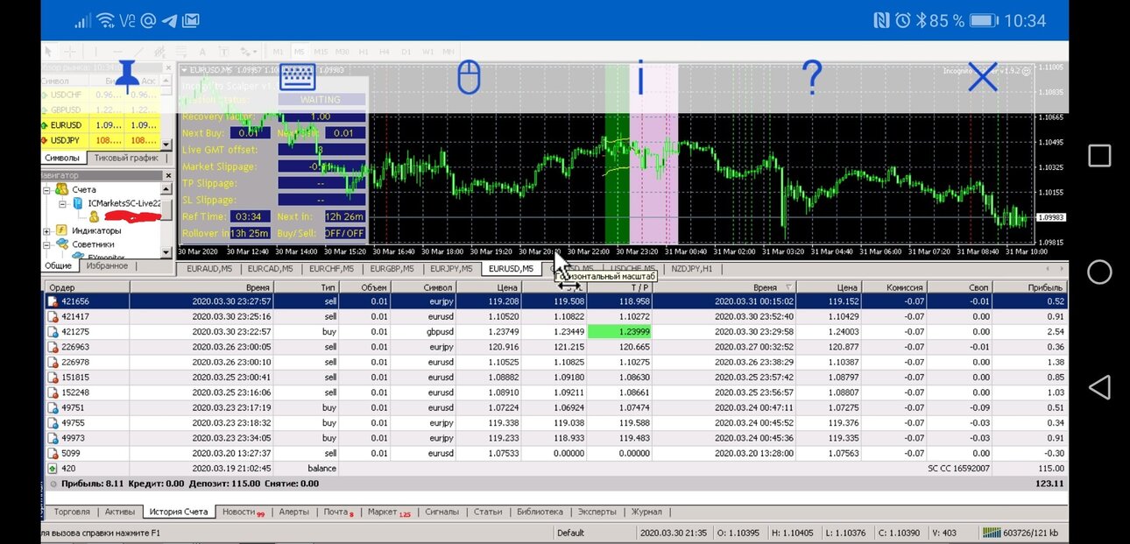
Task: Open the Эксперты terminal tab
Action: [597, 512]
